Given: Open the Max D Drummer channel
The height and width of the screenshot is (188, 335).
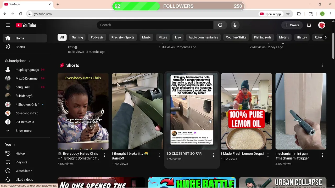Looking at the screenshot, I should pyautogui.click(x=25, y=78).
